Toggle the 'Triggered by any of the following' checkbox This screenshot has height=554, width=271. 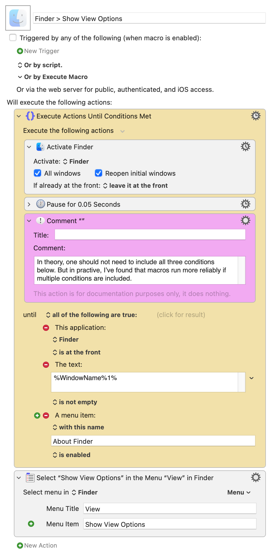pos(13,38)
